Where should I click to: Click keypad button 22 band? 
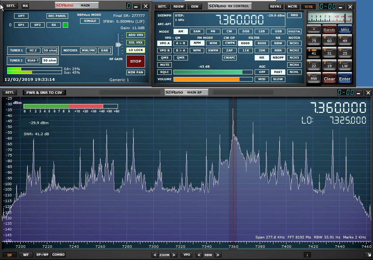(x=314, y=65)
